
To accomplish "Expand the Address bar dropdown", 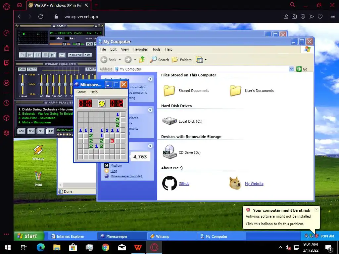I will pos(291,69).
